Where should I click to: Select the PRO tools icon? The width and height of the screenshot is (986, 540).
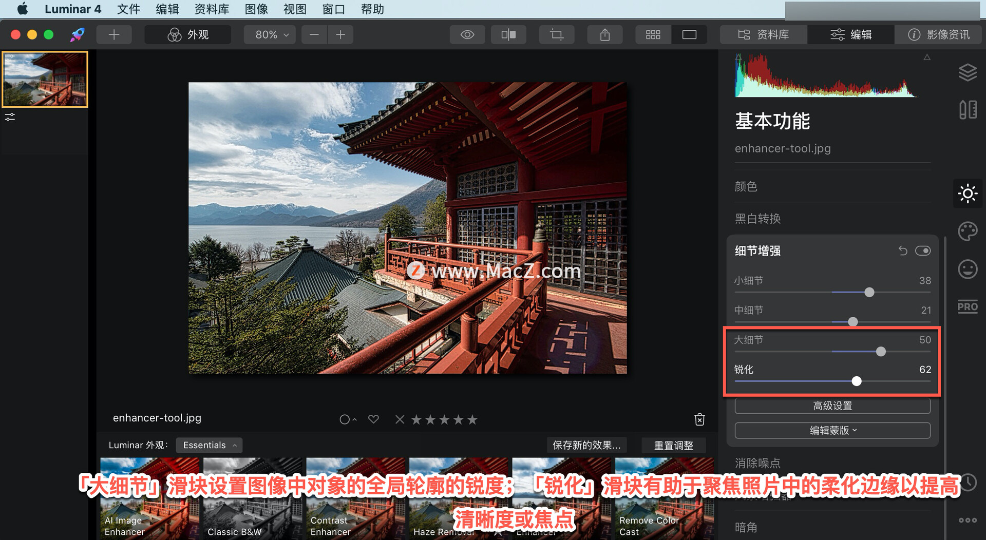pos(968,306)
